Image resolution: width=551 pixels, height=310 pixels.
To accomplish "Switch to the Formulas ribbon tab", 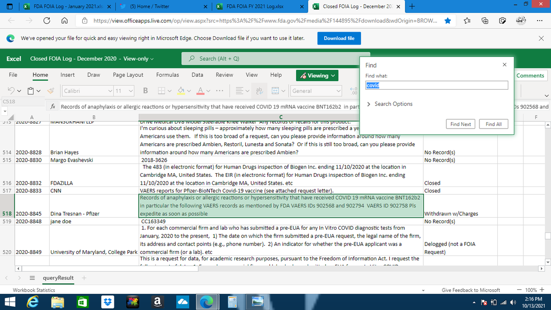I will coord(168,75).
